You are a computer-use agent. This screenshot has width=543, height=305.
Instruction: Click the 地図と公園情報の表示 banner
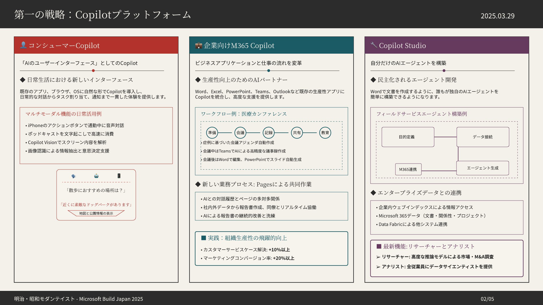[96, 213]
